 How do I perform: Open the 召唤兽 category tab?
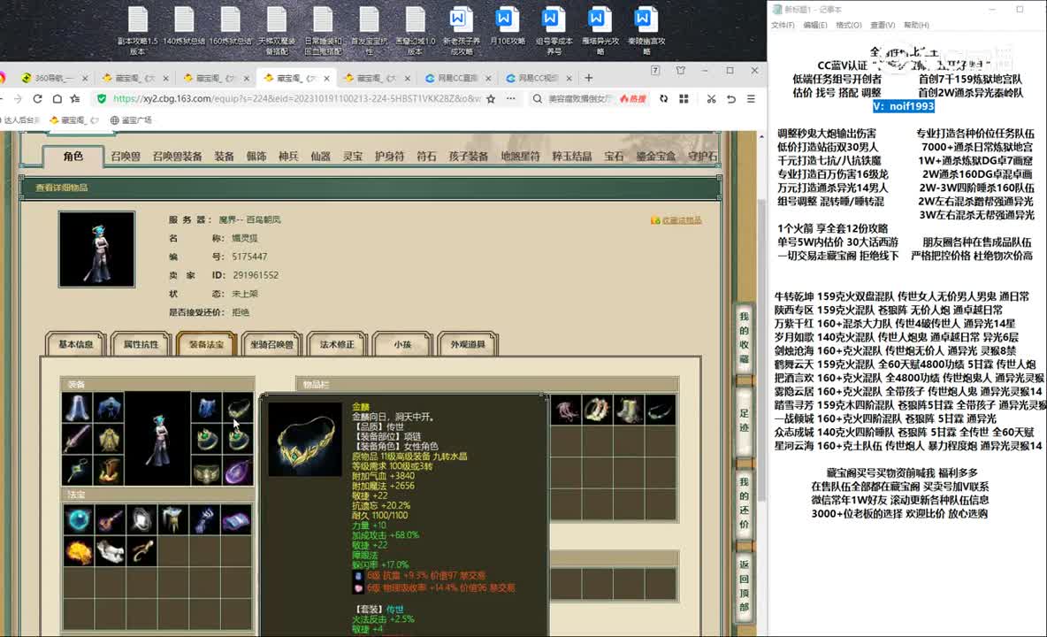click(126, 157)
